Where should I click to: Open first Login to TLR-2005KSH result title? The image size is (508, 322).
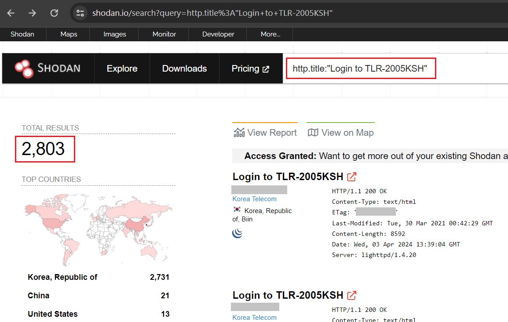(x=288, y=177)
